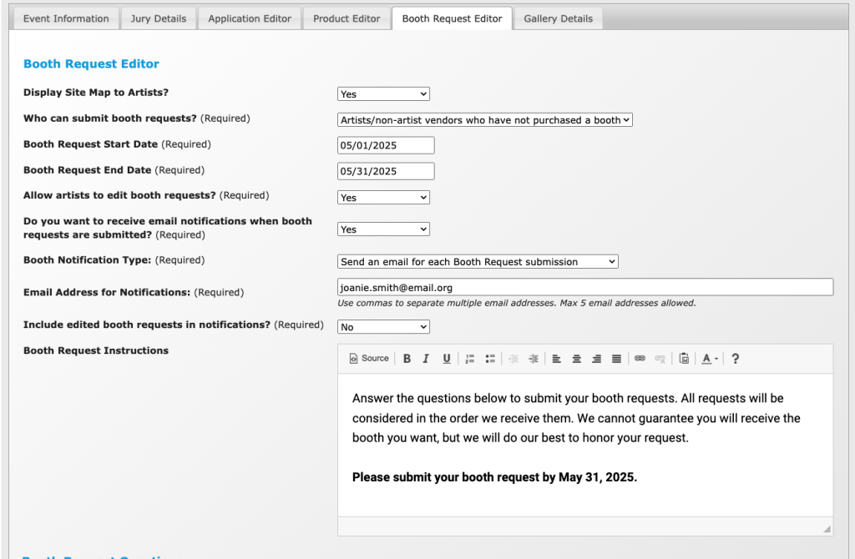This screenshot has height=559, width=855.
Task: Underline selected text in the instructions editor
Action: pos(447,359)
